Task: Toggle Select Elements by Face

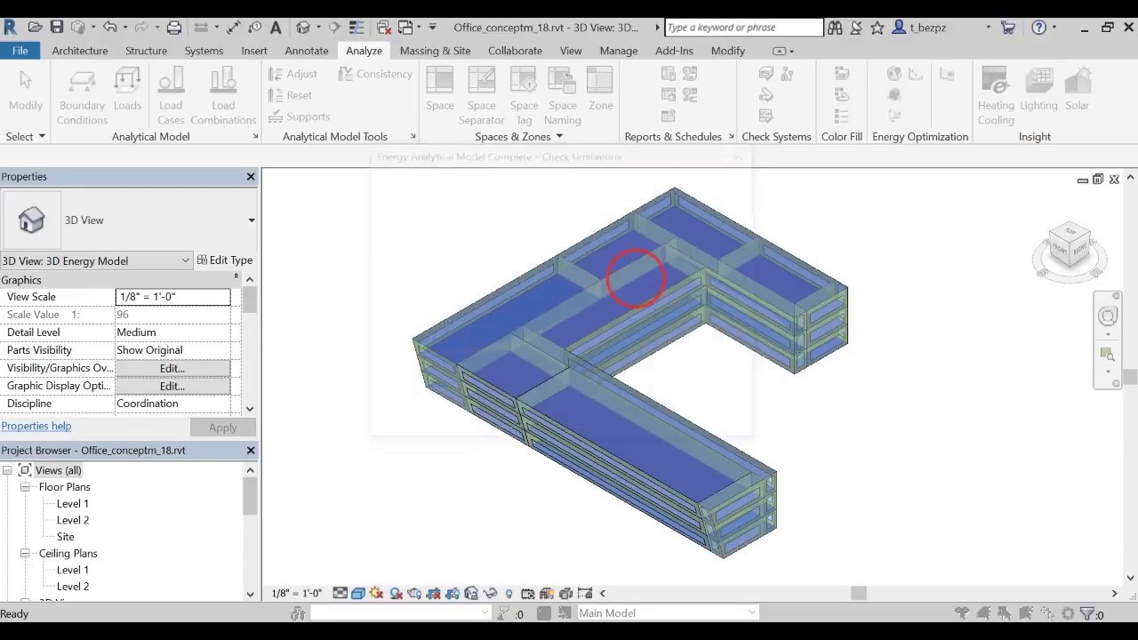Action: tap(1026, 613)
